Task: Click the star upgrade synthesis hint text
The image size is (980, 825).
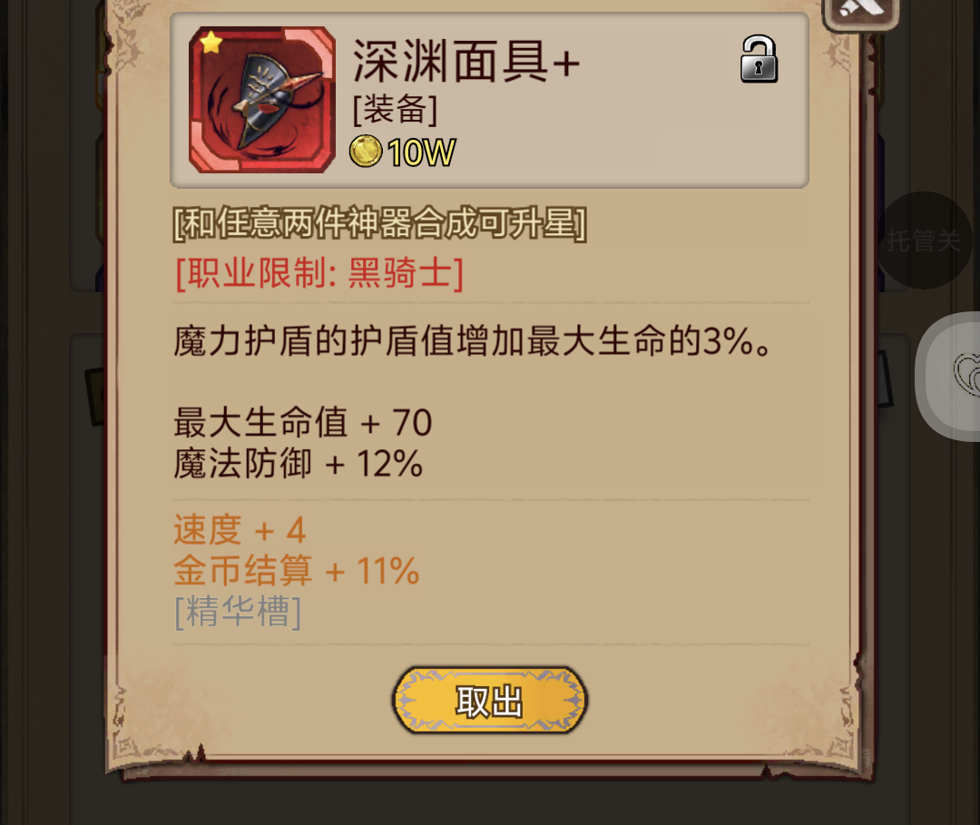Action: tap(379, 223)
